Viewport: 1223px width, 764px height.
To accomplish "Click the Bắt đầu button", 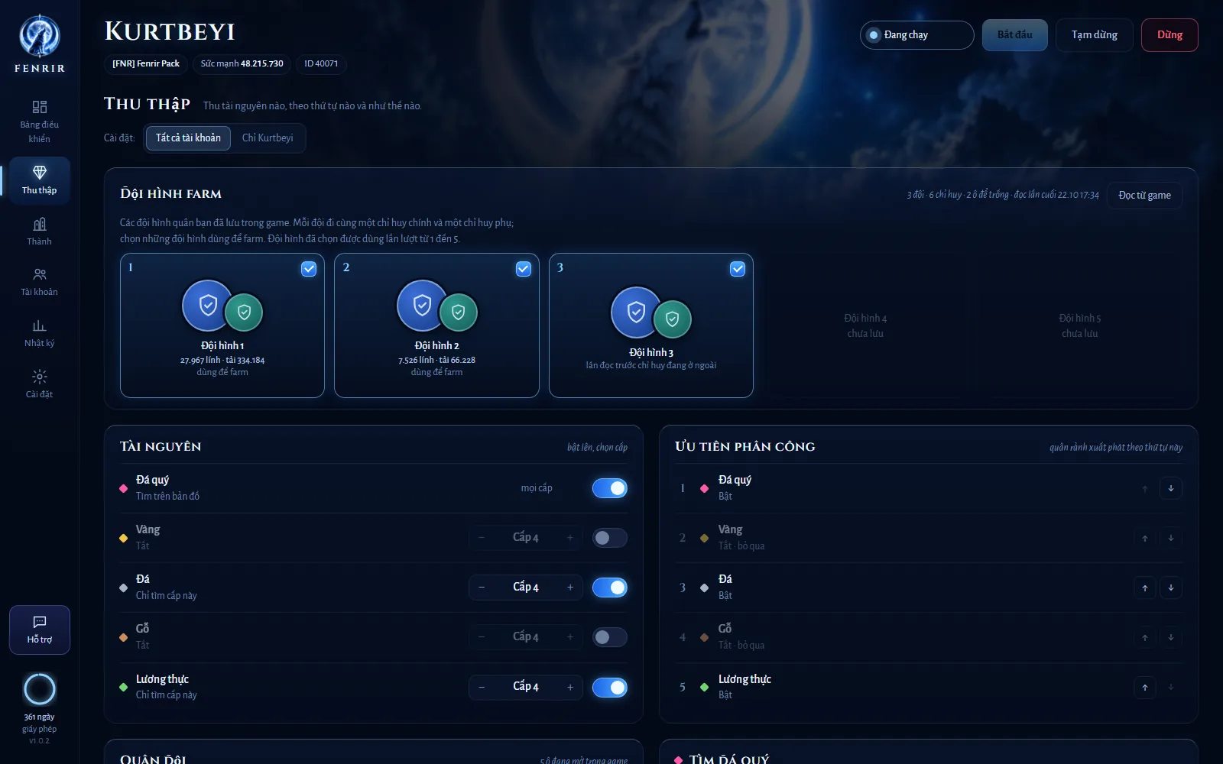I will [x=1014, y=35].
